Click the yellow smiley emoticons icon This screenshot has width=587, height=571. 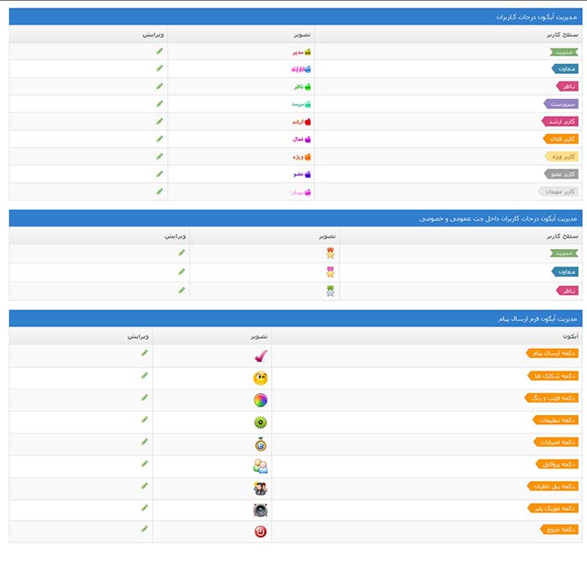pos(260,378)
